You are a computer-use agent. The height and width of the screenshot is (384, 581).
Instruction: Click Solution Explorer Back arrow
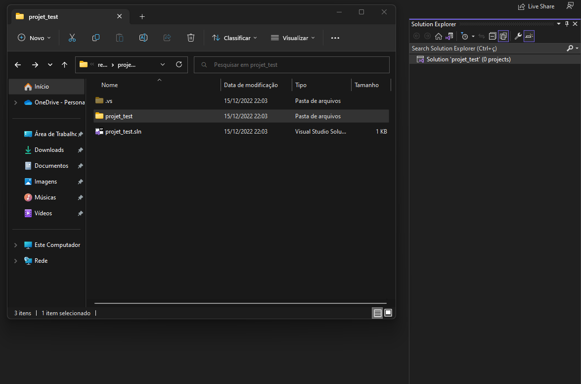(x=416, y=36)
